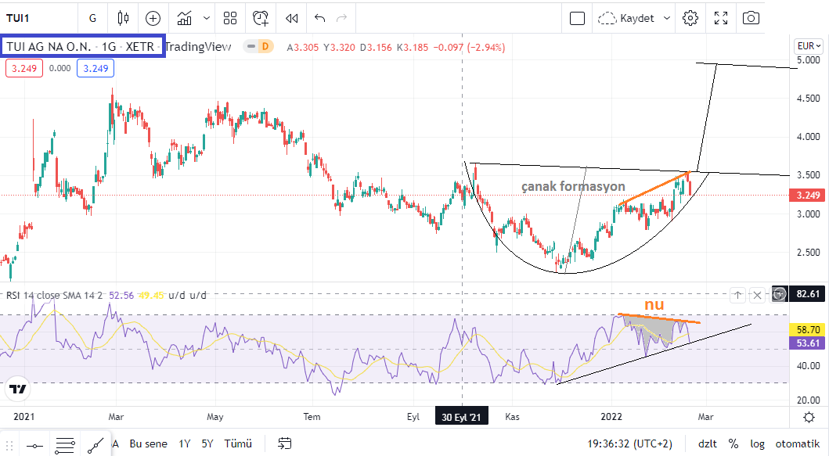The height and width of the screenshot is (456, 829).
Task: Toggle otomatik auto scale
Action: (x=797, y=443)
